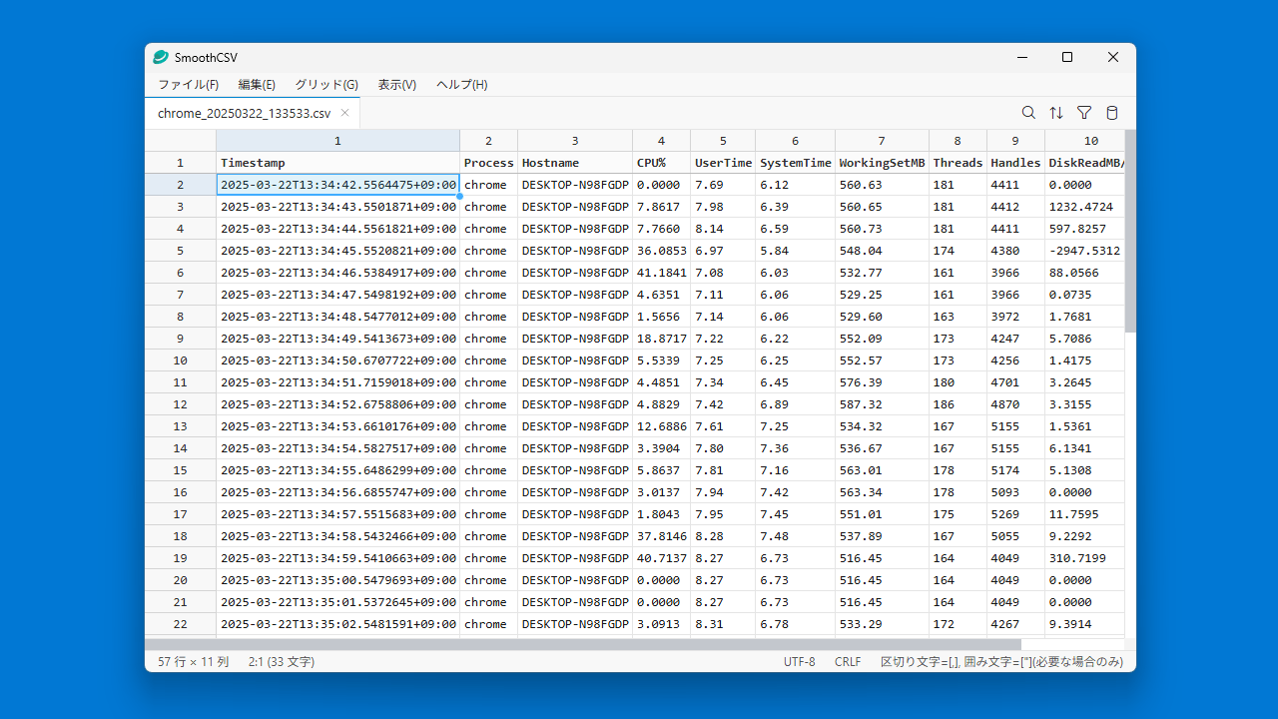Open the SQL query tool
This screenshot has height=719, width=1278.
[1112, 113]
